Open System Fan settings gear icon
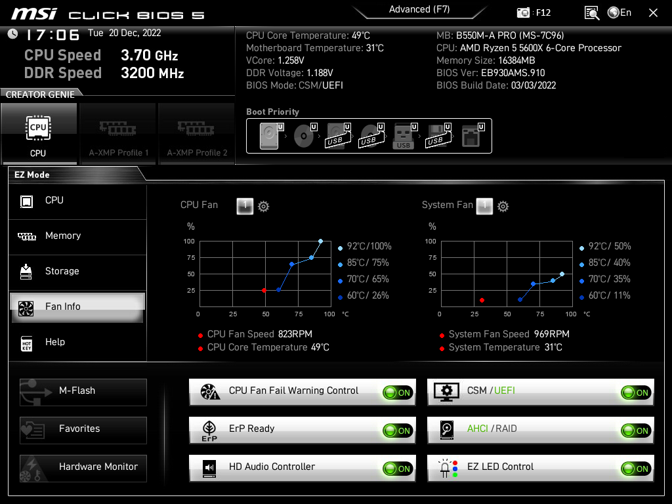 [503, 206]
